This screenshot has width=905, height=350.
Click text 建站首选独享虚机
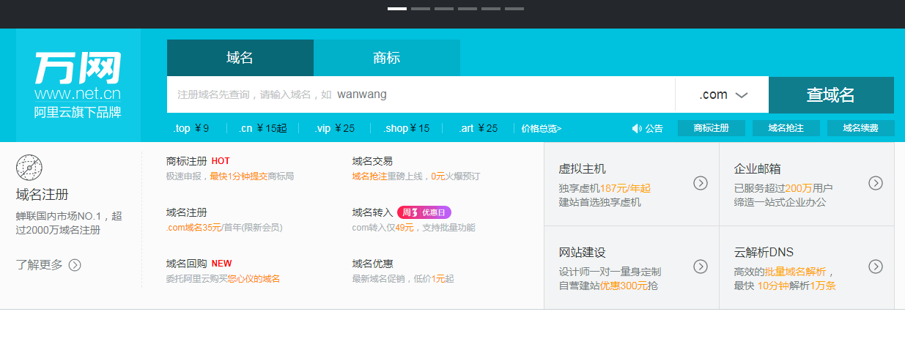click(x=599, y=202)
